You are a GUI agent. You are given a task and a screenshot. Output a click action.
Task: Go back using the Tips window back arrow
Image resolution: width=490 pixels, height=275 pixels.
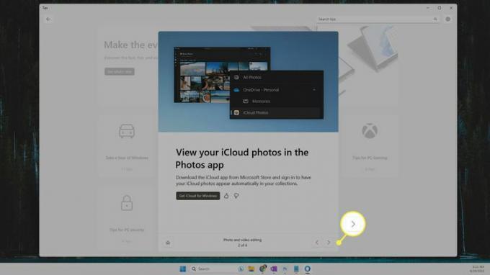click(x=48, y=19)
